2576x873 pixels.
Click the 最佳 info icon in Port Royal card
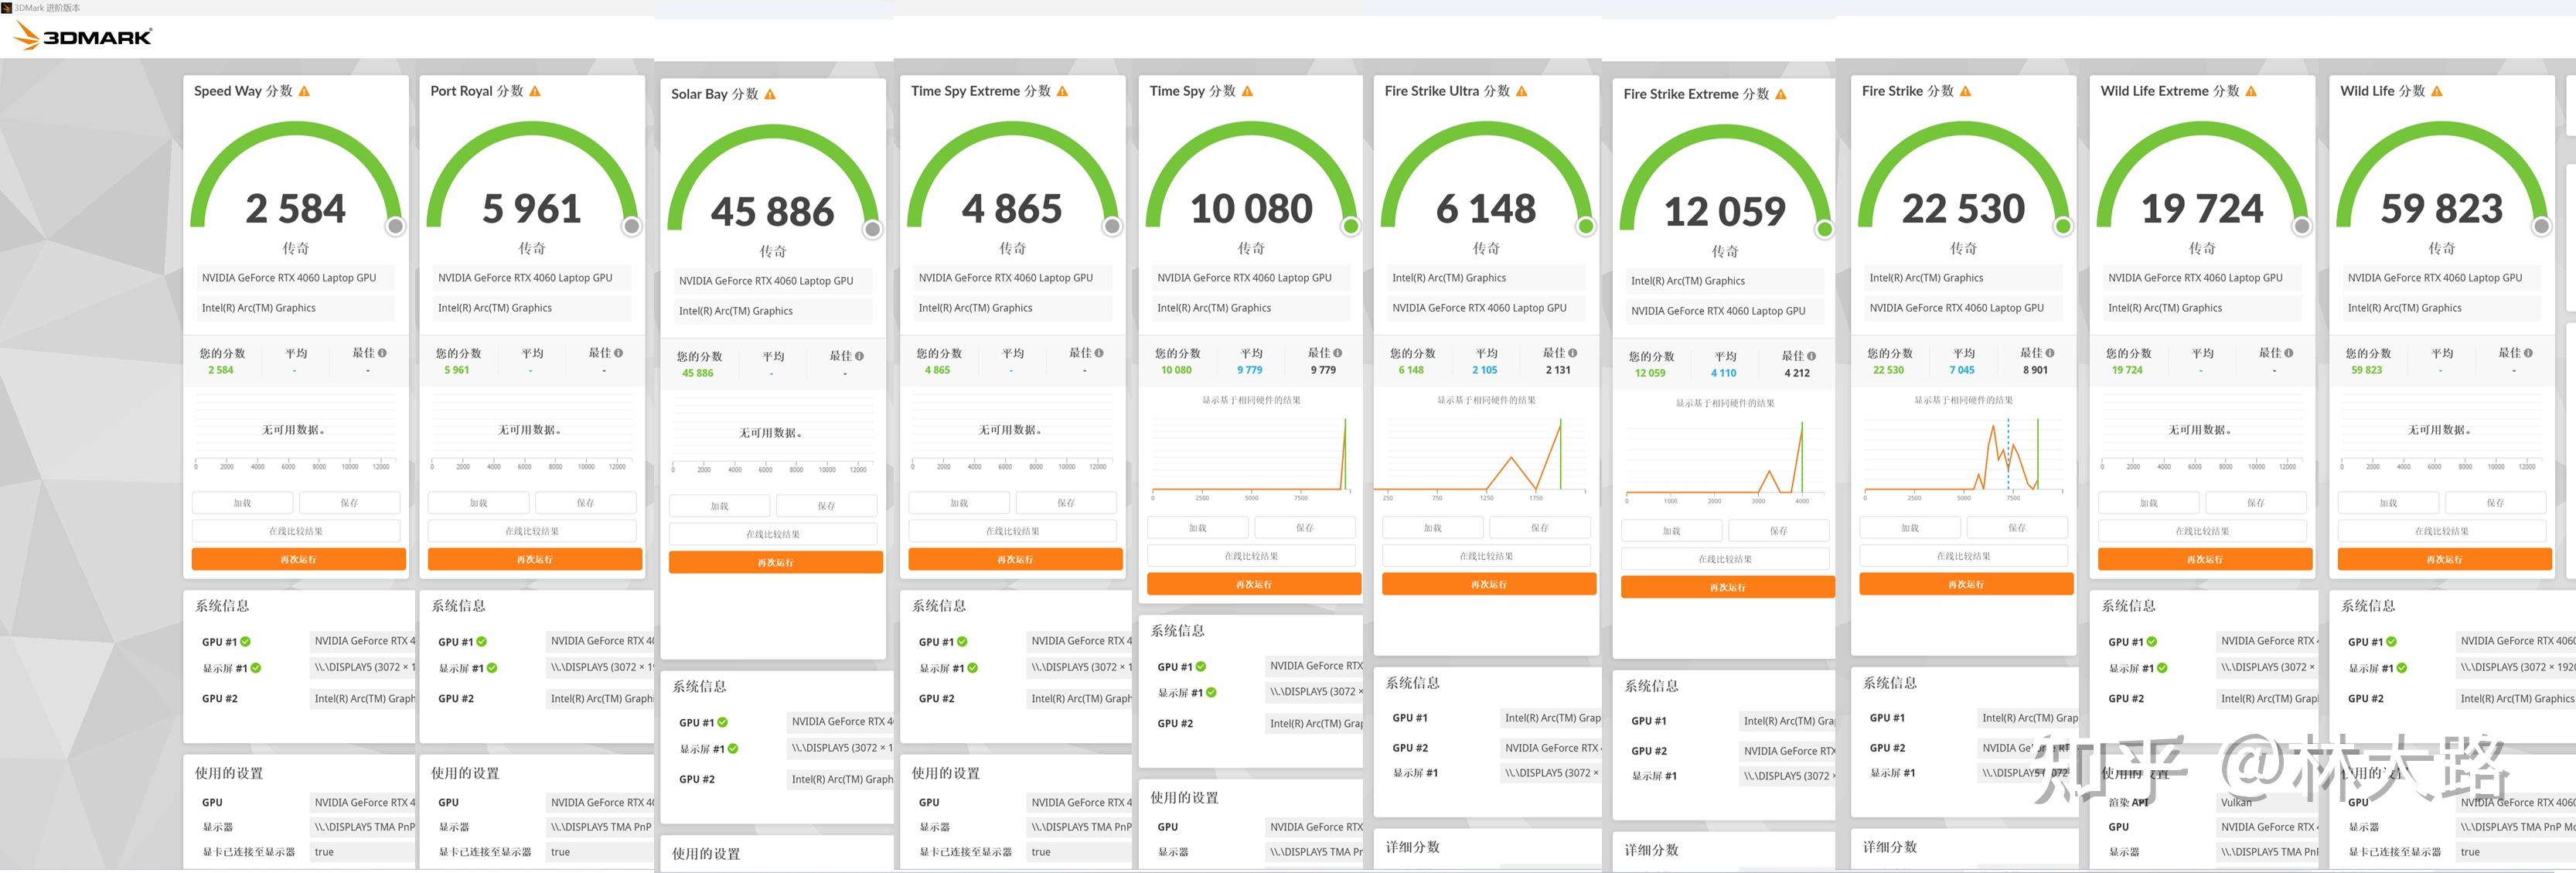point(619,353)
